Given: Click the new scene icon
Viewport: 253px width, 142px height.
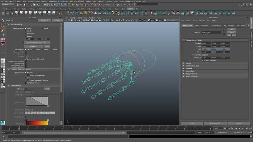Looking at the screenshot, I should pyautogui.click(x=17, y=5).
